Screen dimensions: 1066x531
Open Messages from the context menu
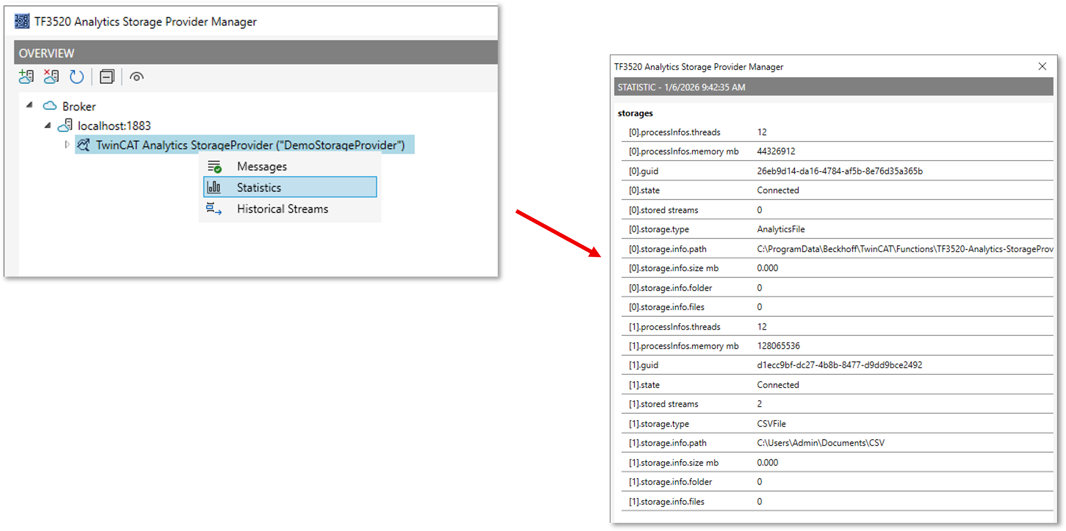coord(290,166)
